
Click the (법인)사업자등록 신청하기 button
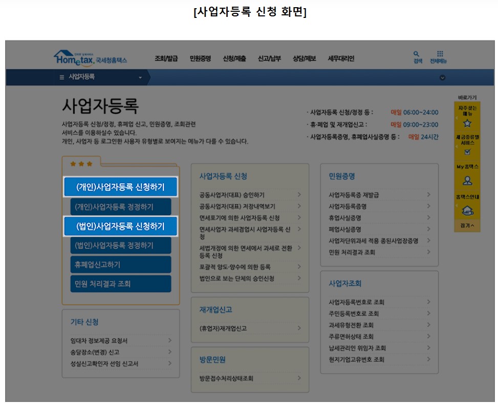pos(120,225)
